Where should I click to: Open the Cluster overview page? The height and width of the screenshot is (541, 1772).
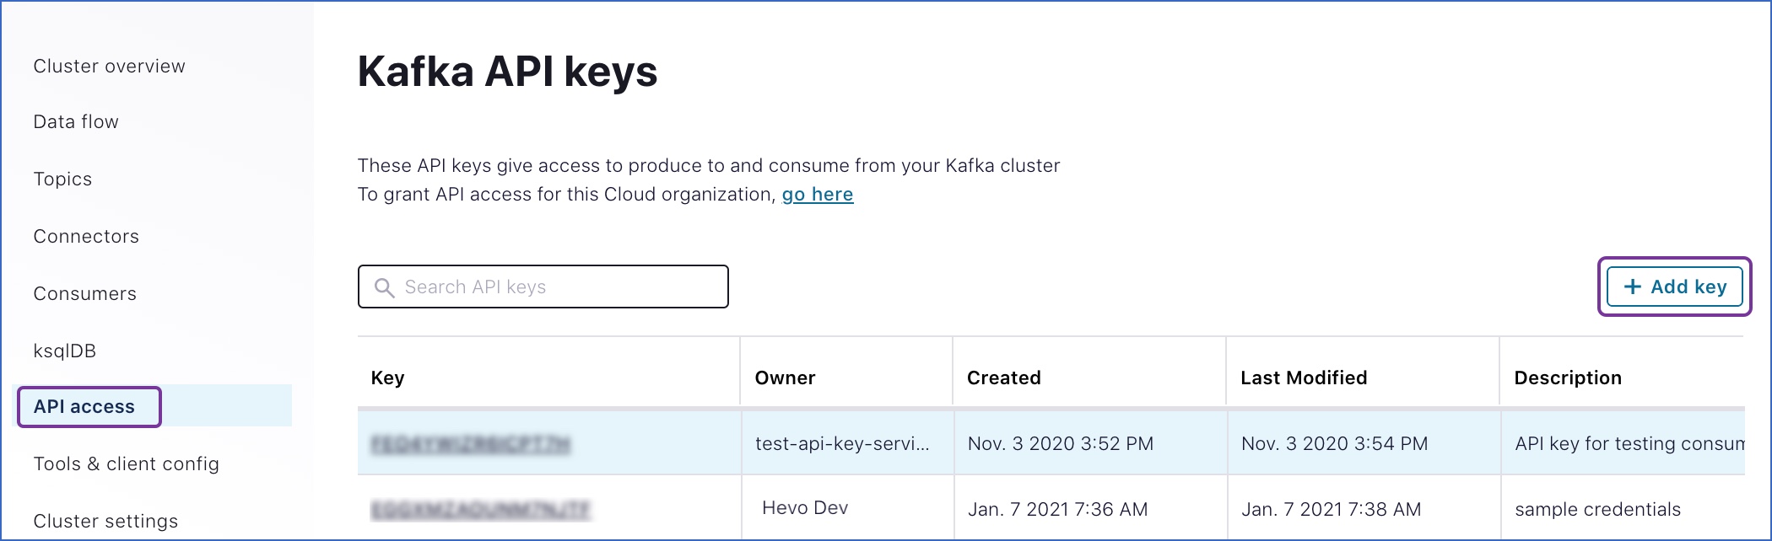[x=109, y=66]
